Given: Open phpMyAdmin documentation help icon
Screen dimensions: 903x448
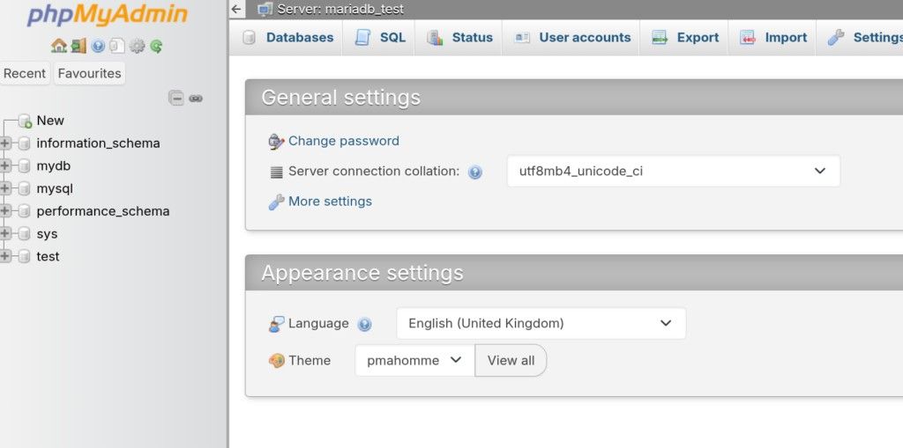Looking at the screenshot, I should [98, 46].
